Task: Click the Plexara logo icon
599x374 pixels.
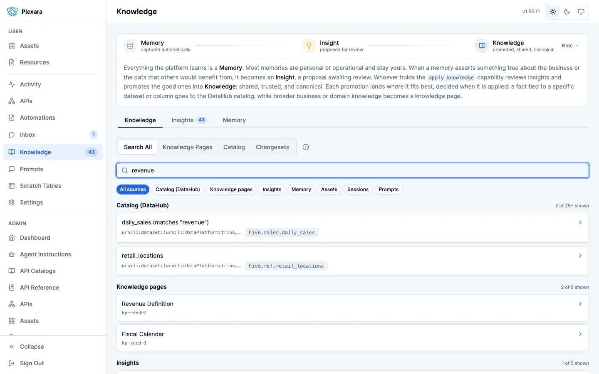Action: [12, 12]
